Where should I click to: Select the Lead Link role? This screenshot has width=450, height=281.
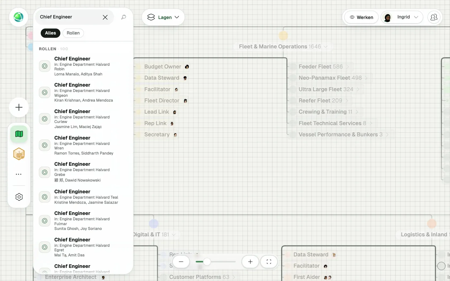[157, 112]
